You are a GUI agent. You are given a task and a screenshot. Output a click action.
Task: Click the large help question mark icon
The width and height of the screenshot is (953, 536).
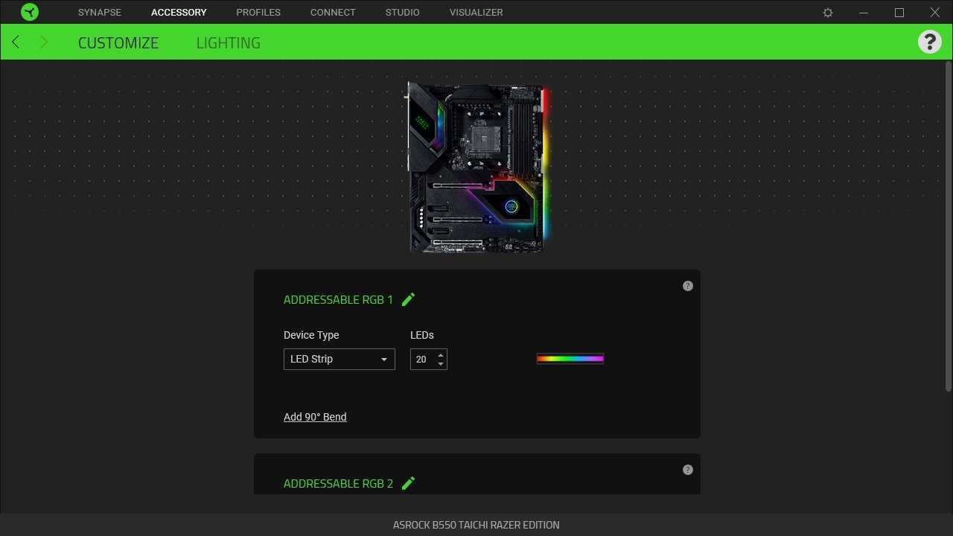coord(929,42)
